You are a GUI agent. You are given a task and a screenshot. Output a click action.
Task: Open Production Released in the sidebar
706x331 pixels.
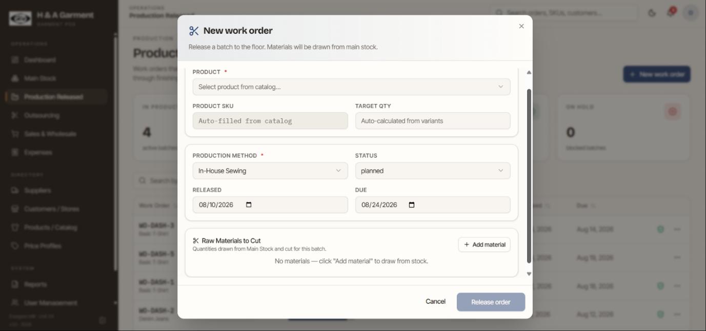(56, 97)
